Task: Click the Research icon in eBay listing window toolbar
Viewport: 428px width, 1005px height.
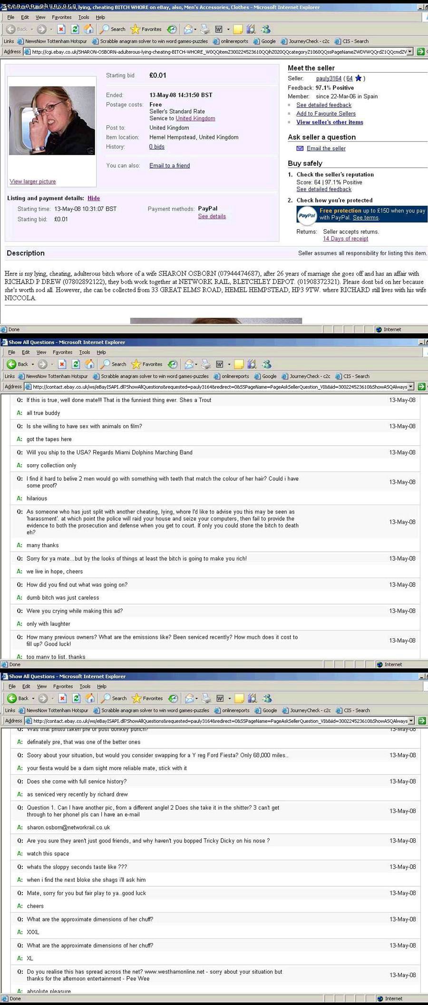Action: coord(251,29)
